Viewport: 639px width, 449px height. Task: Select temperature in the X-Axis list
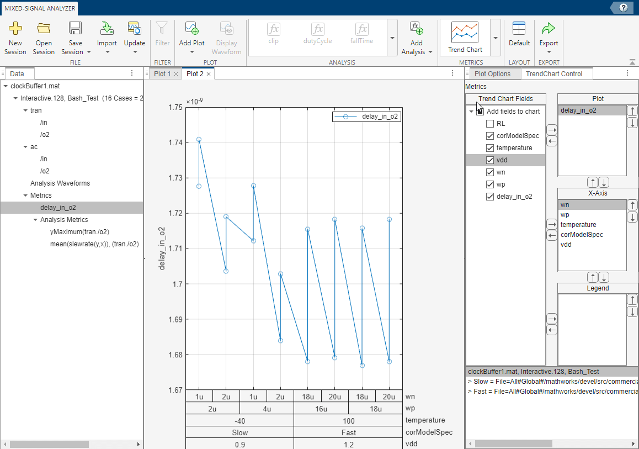pos(578,225)
